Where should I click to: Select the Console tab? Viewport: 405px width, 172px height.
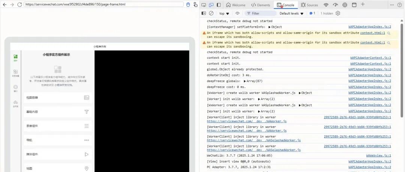click(286, 5)
